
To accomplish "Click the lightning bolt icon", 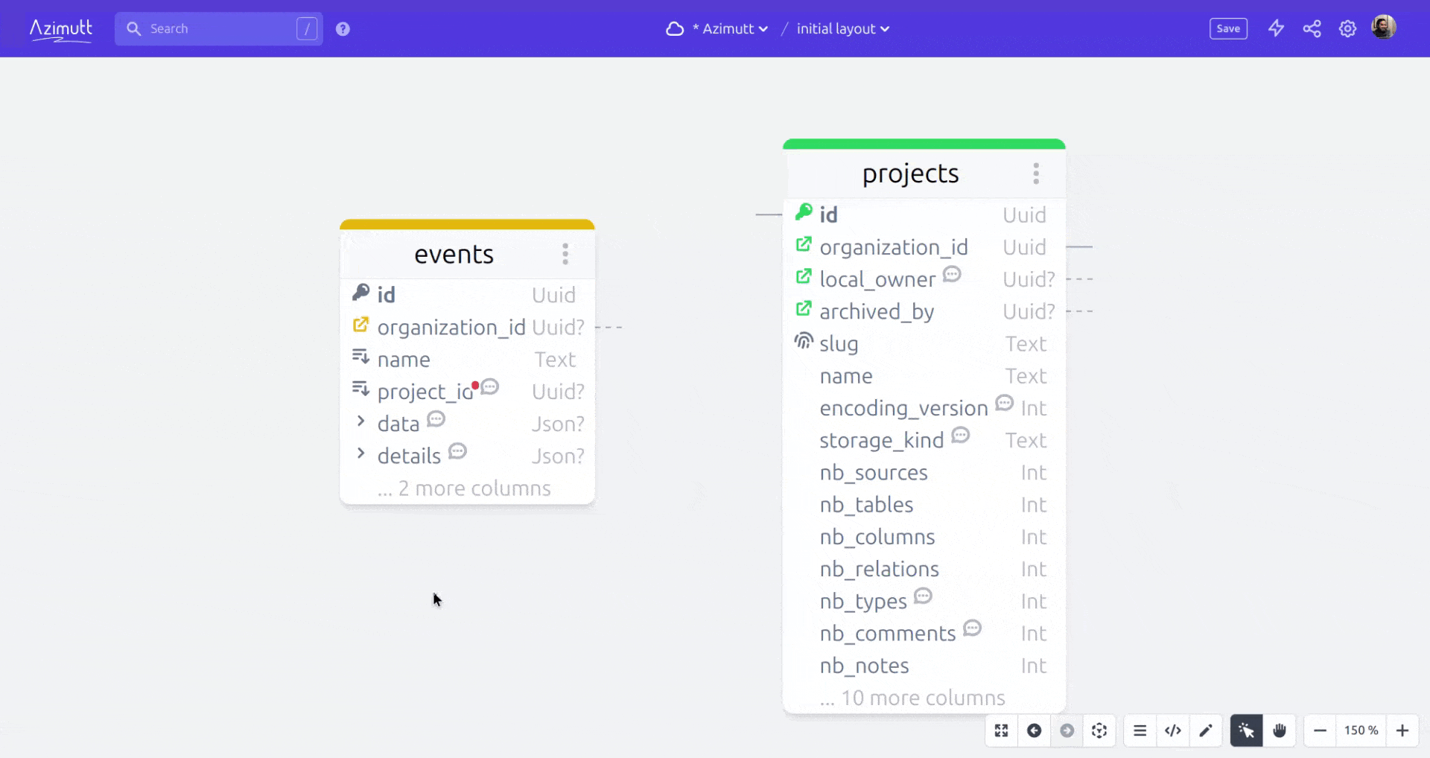I will [x=1276, y=28].
